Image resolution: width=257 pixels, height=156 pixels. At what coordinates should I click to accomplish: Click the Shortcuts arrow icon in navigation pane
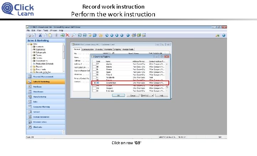coord(30,127)
